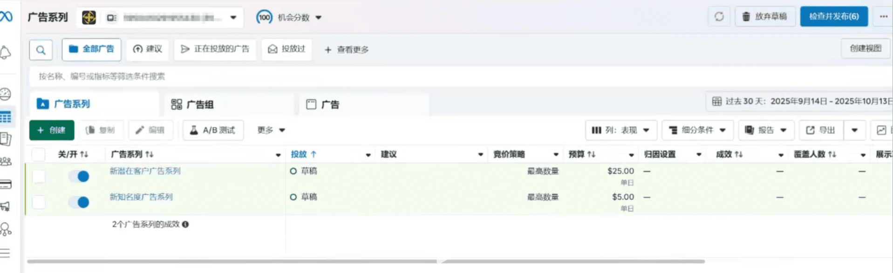
Task: Click the opportunity score 100 circle
Action: (264, 17)
